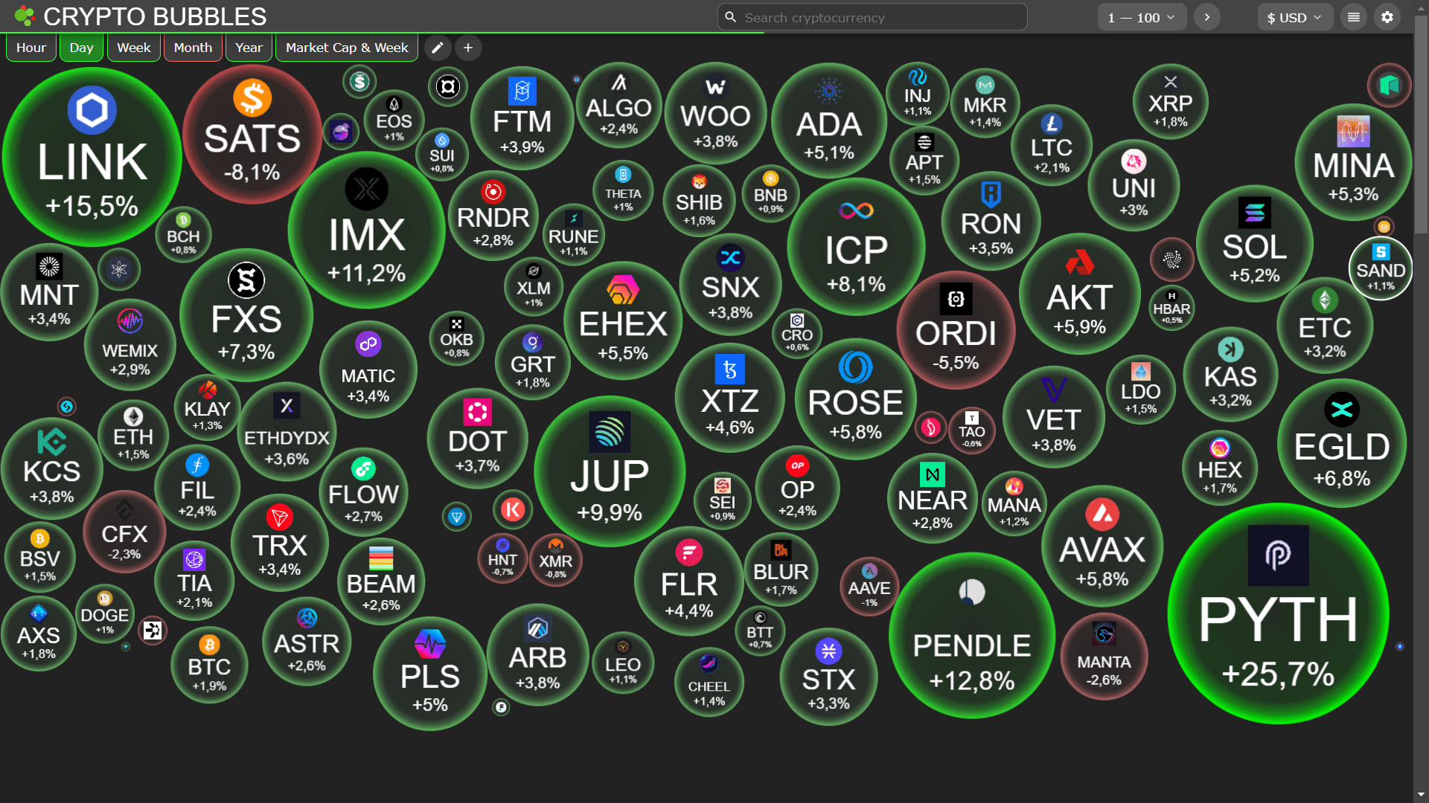Click the Crypto Bubbles logo icon
1429x803 pixels.
click(24, 16)
